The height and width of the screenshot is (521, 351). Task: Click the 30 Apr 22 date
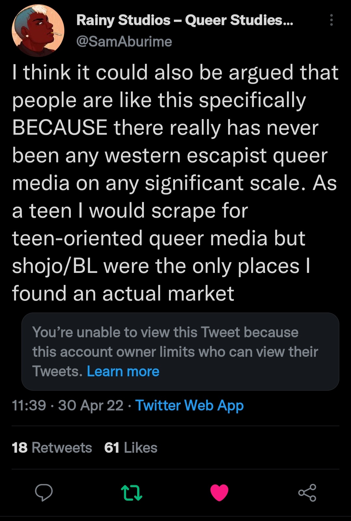coord(91,406)
